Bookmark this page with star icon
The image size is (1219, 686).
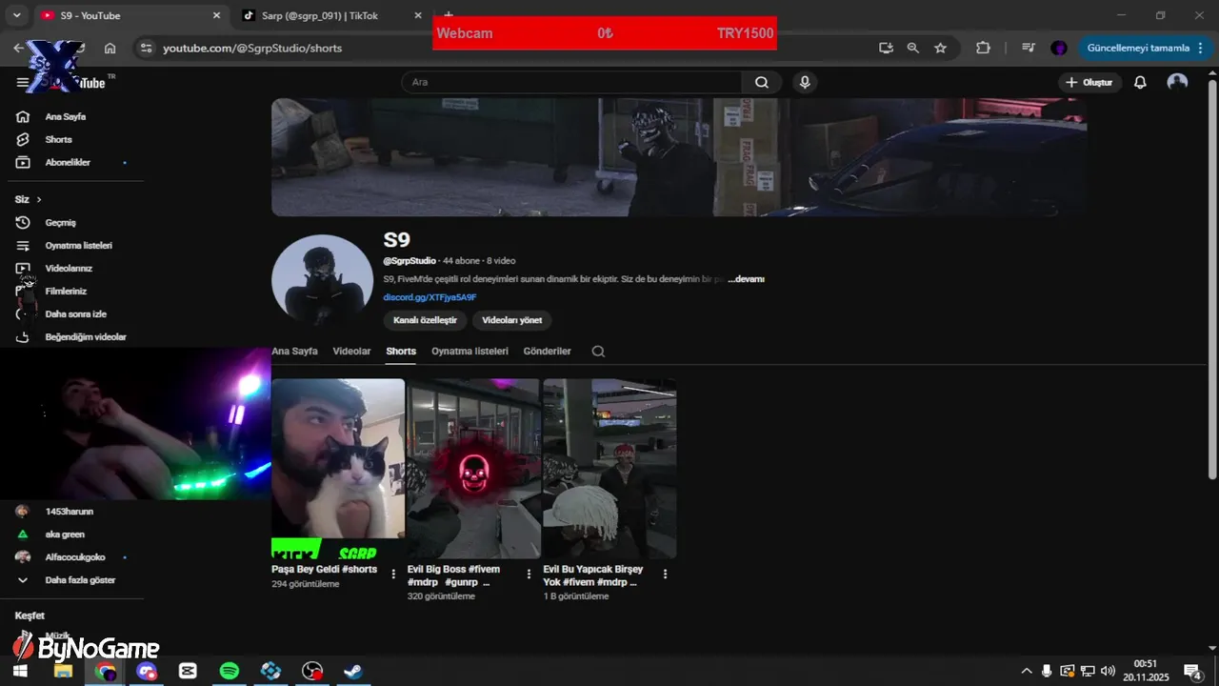(x=940, y=48)
